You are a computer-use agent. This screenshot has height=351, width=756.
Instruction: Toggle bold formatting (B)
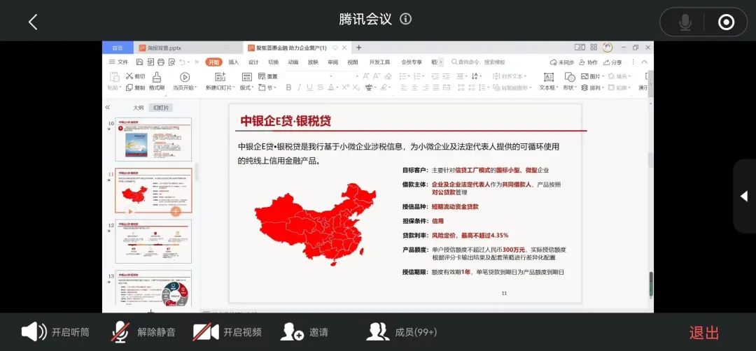pos(288,87)
